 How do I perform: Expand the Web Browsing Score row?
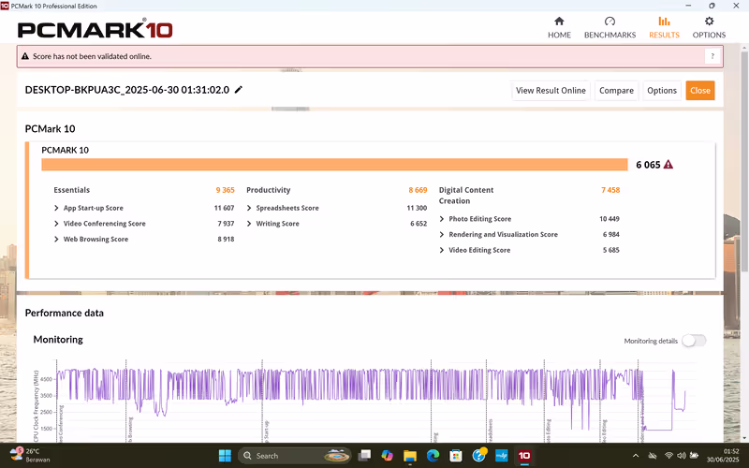pos(58,240)
